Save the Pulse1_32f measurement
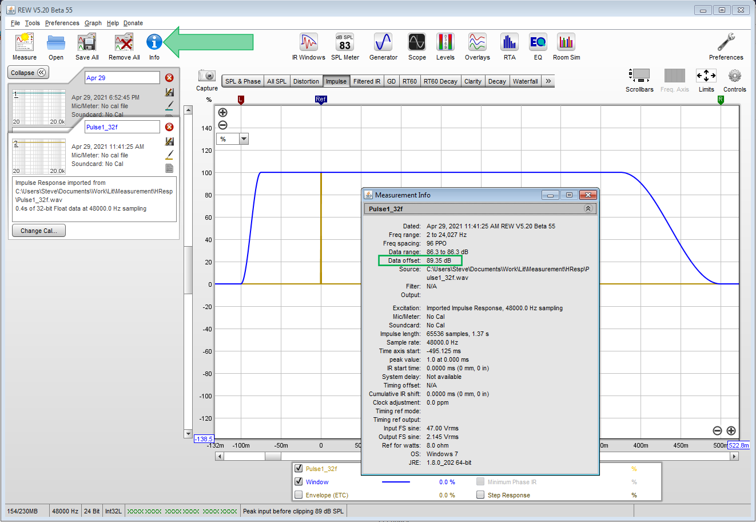The image size is (756, 522). coord(169,141)
